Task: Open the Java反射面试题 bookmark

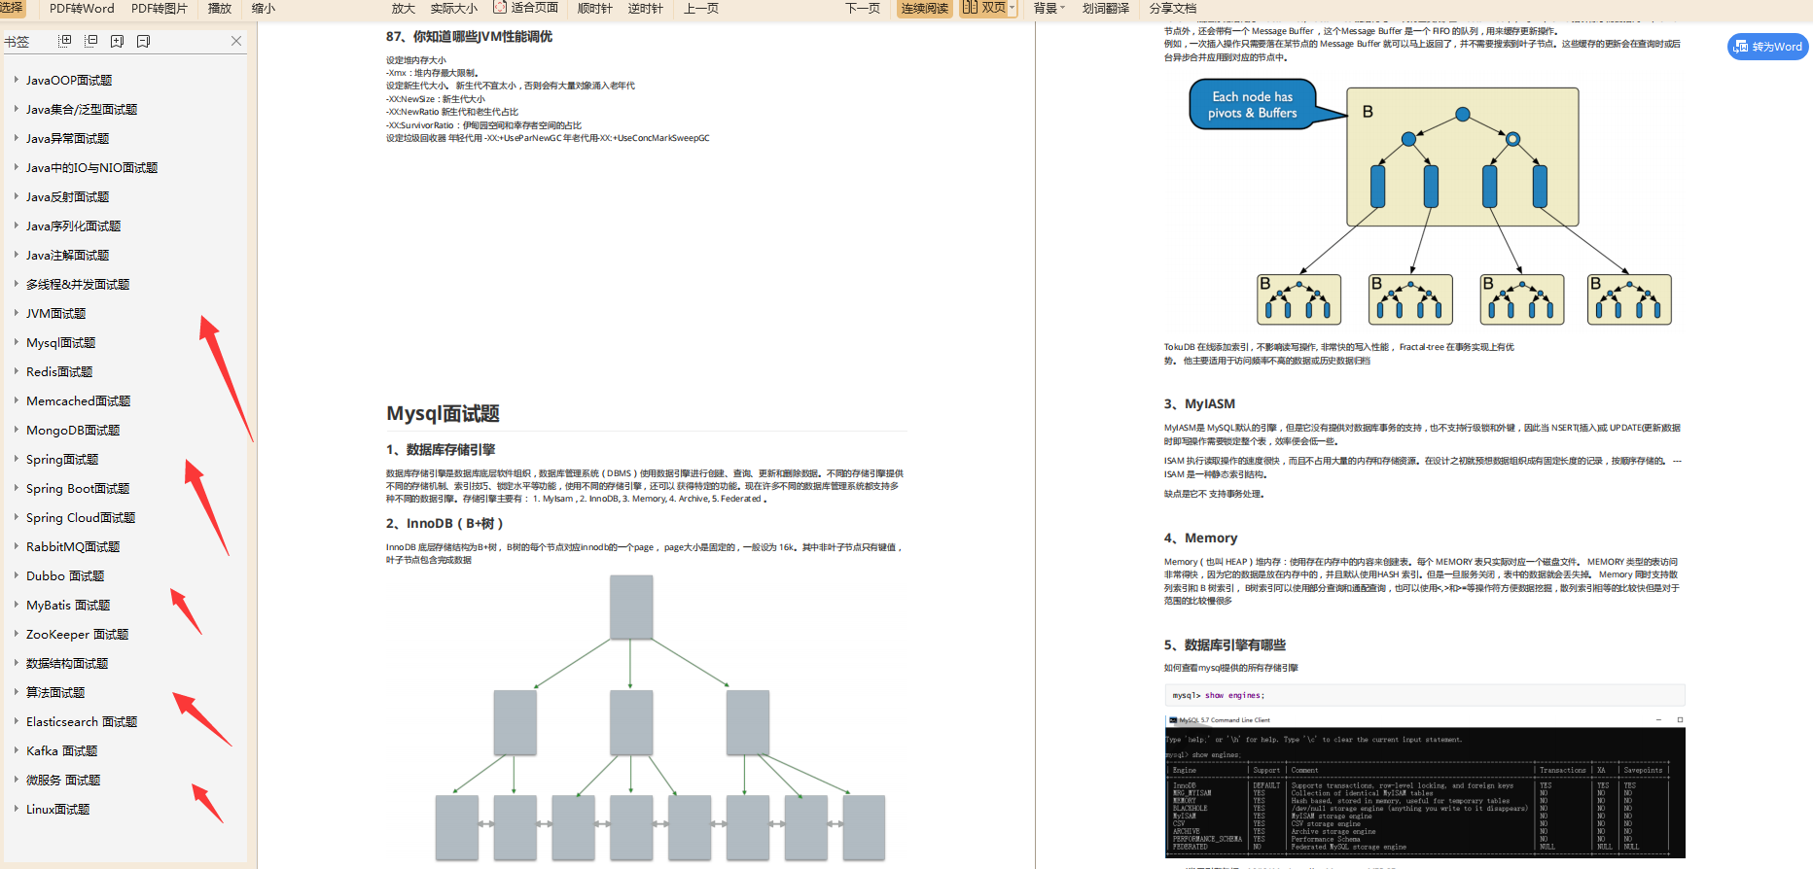Action: coord(67,196)
